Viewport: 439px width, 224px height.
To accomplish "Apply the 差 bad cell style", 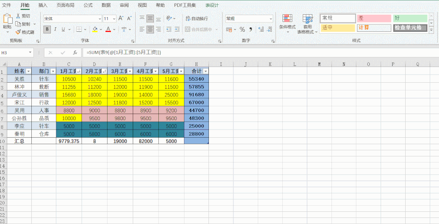I will (374, 18).
